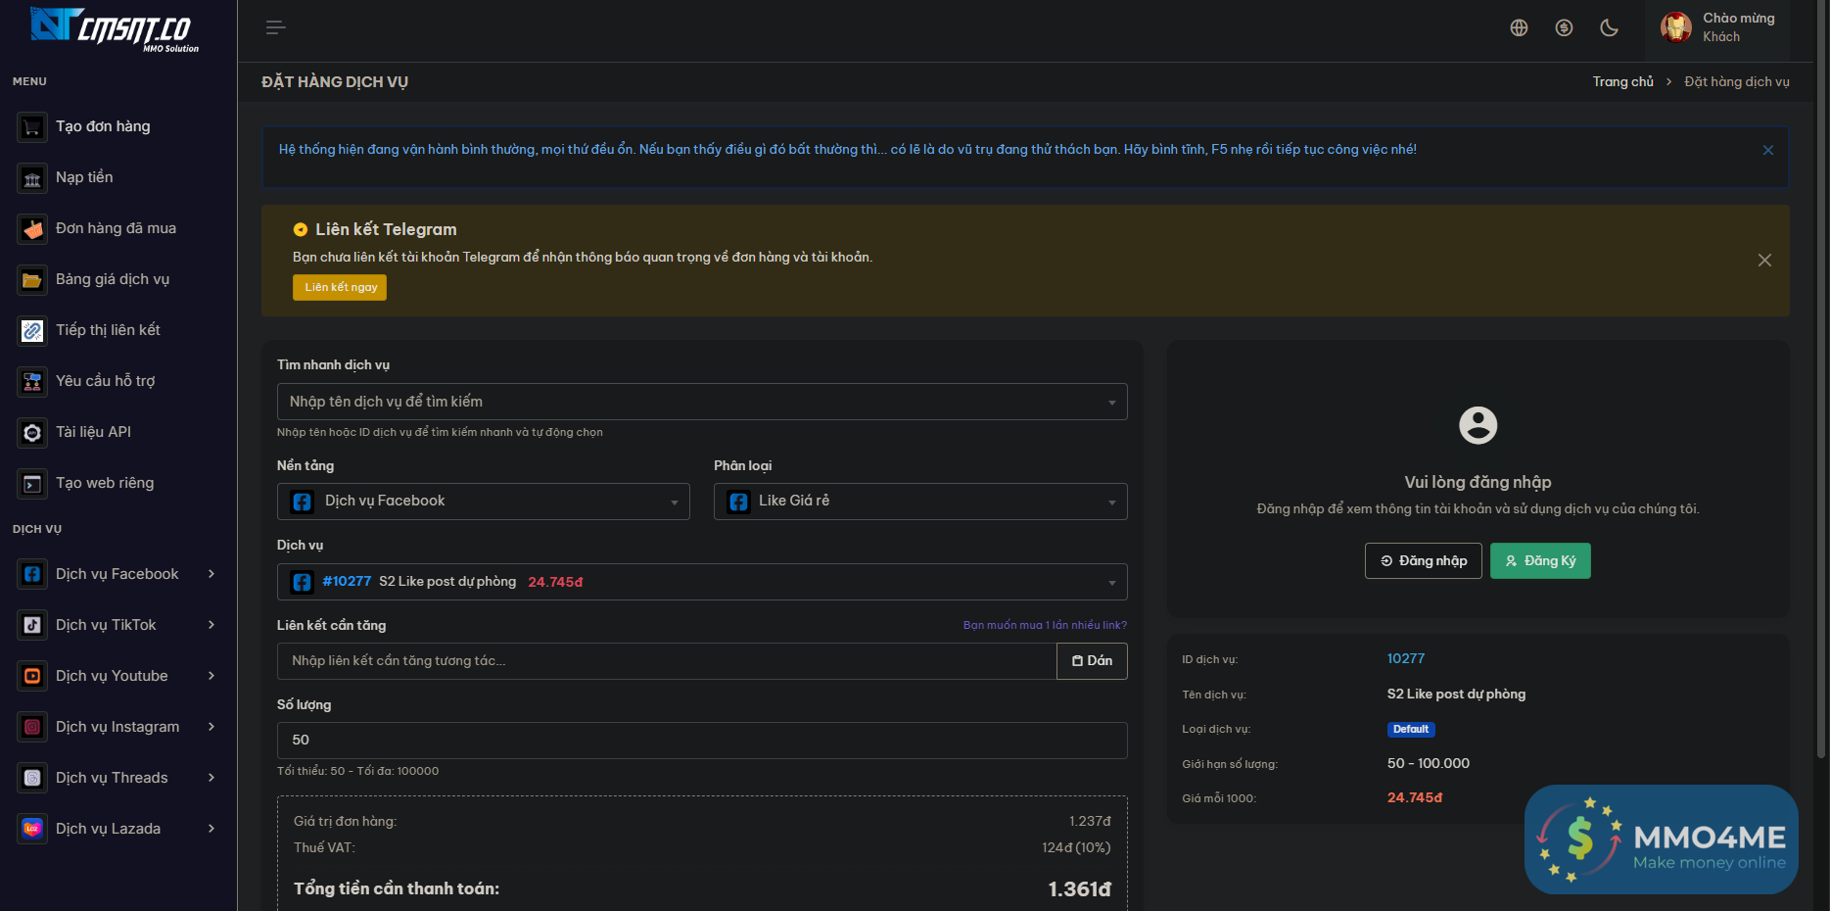The image size is (1830, 911).
Task: View Bảng giá dịch vụ menu item
Action: click(x=113, y=279)
